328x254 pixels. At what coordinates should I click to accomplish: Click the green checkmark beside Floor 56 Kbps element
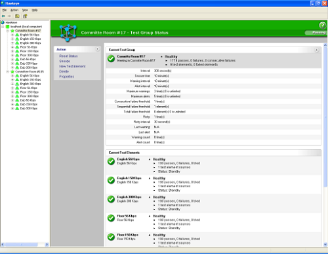point(111,218)
